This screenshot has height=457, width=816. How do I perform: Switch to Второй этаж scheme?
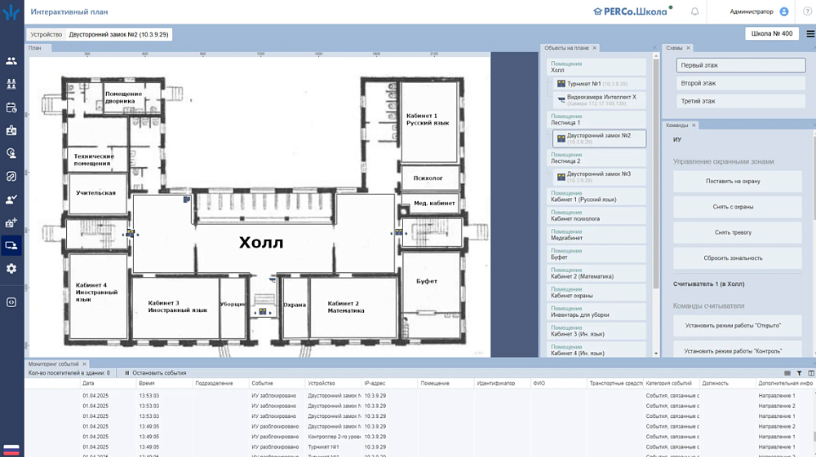(x=741, y=83)
